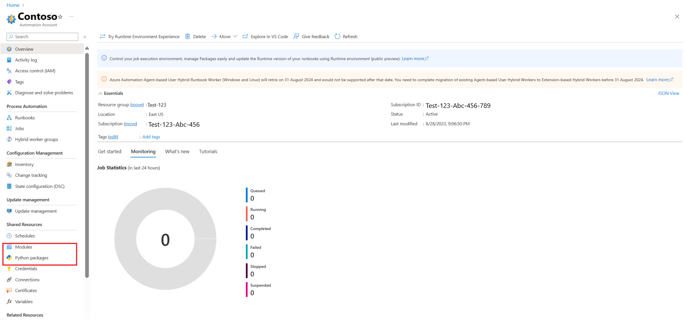Click the edit link beside Tags
Screen dimensions: 687x331
click(x=113, y=137)
